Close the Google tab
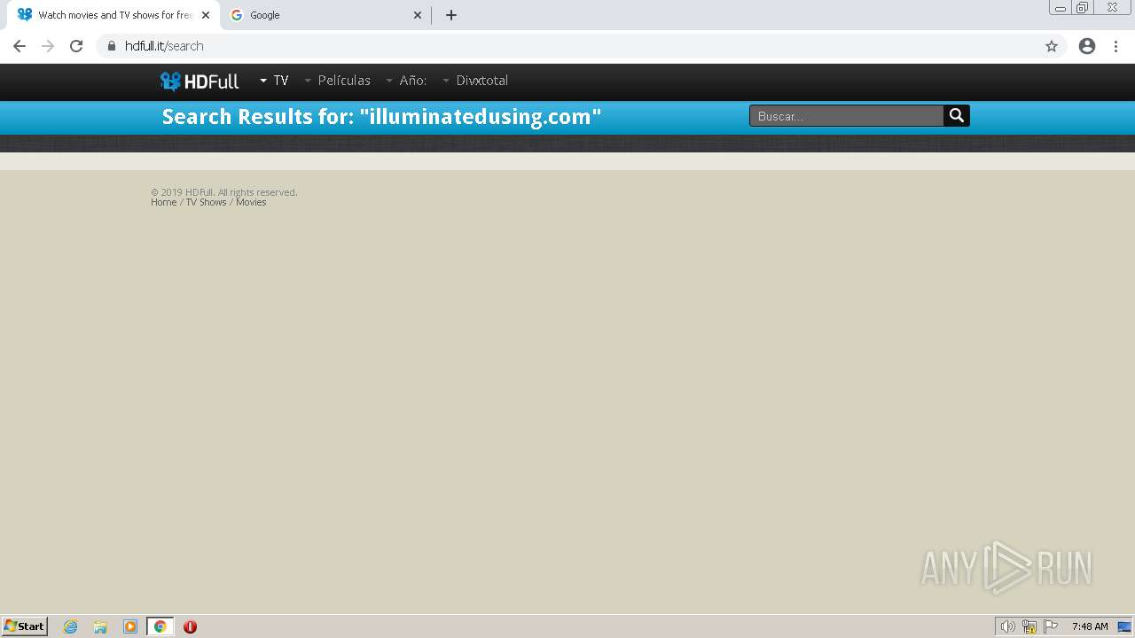This screenshot has width=1135, height=638. click(418, 15)
